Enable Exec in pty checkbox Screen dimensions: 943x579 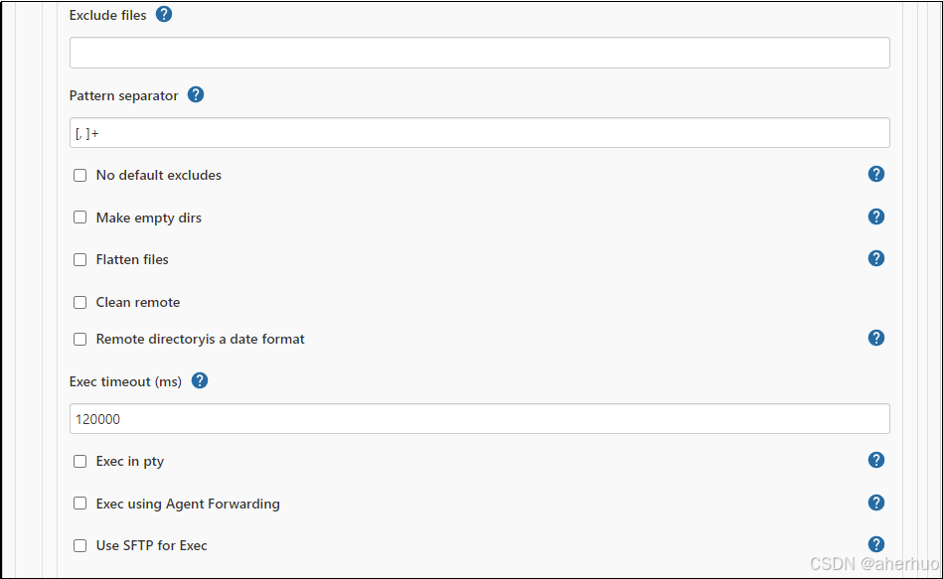point(79,461)
